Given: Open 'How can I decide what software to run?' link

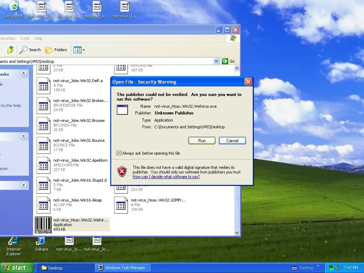Looking at the screenshot, I should [166, 177].
